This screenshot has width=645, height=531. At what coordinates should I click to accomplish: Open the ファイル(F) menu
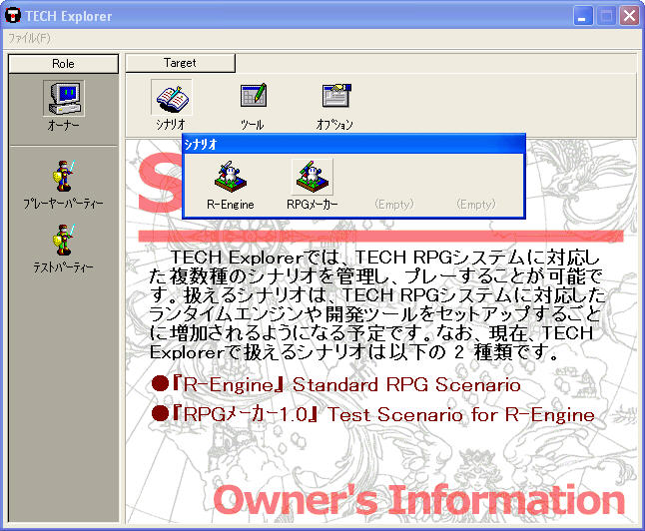tap(29, 38)
